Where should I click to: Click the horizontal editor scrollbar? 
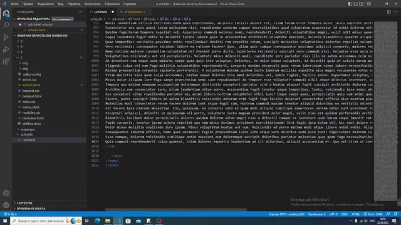[x=176, y=210]
